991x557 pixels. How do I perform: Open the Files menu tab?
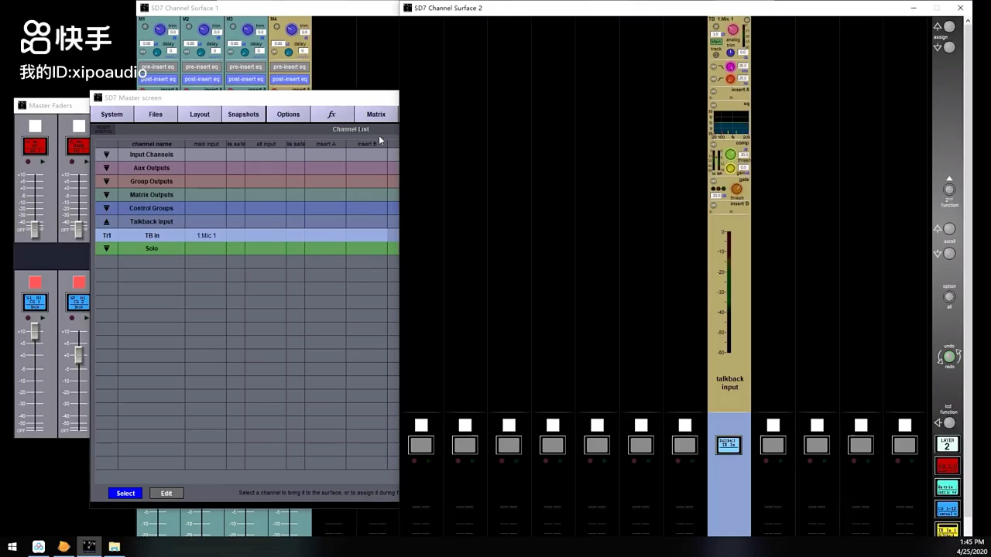pyautogui.click(x=156, y=114)
